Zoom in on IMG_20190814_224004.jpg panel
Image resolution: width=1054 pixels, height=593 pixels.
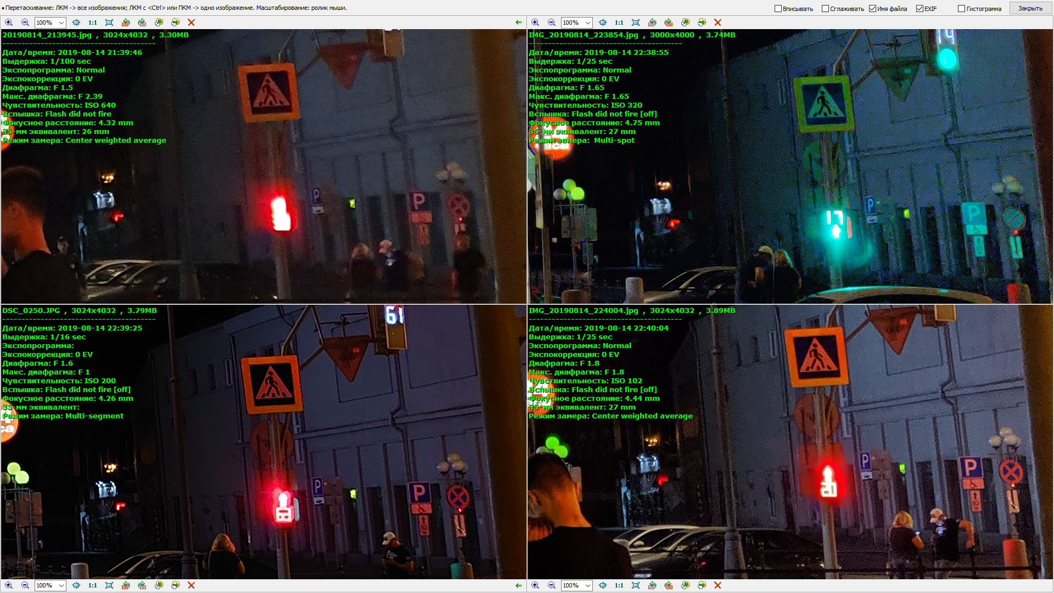pos(535,585)
